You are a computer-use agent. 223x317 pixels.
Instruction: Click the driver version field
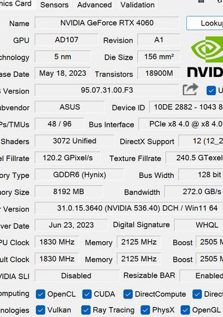coord(129,208)
